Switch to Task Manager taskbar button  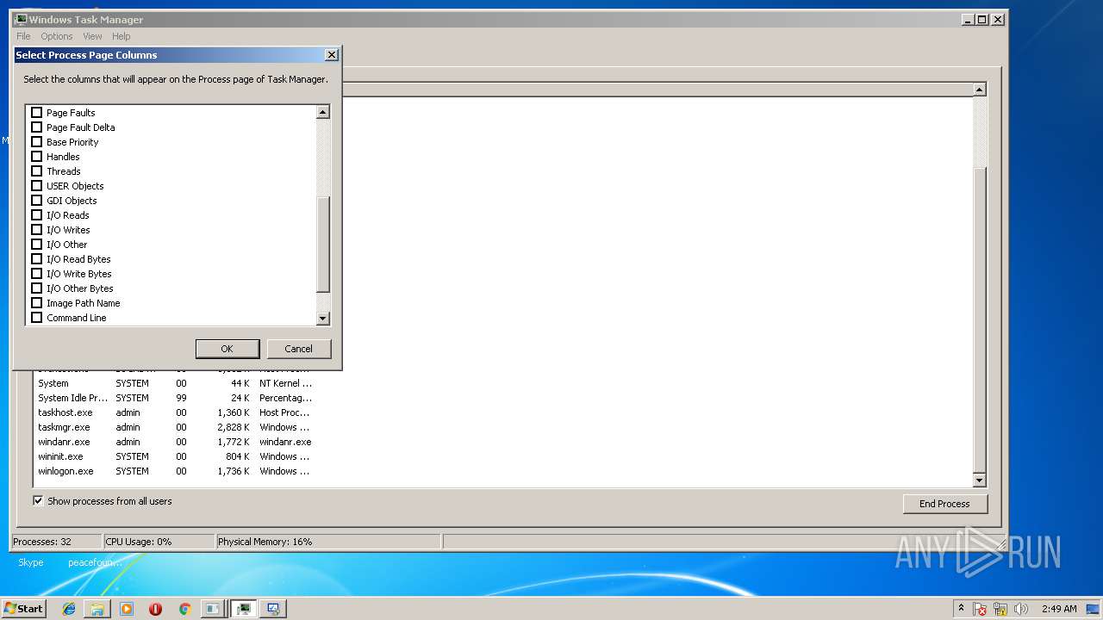click(x=244, y=609)
